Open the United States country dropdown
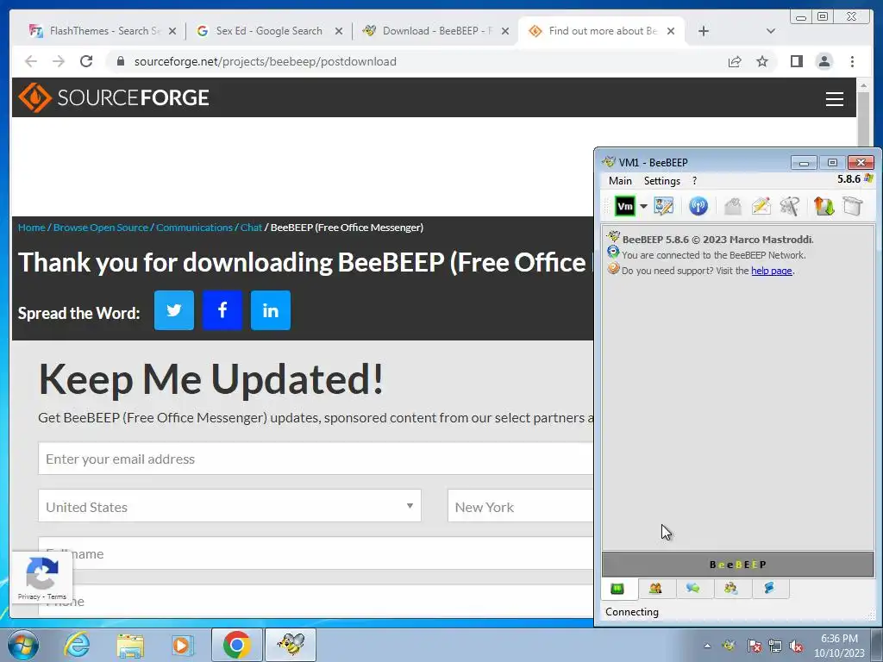Image resolution: width=883 pixels, height=662 pixels. point(229,506)
